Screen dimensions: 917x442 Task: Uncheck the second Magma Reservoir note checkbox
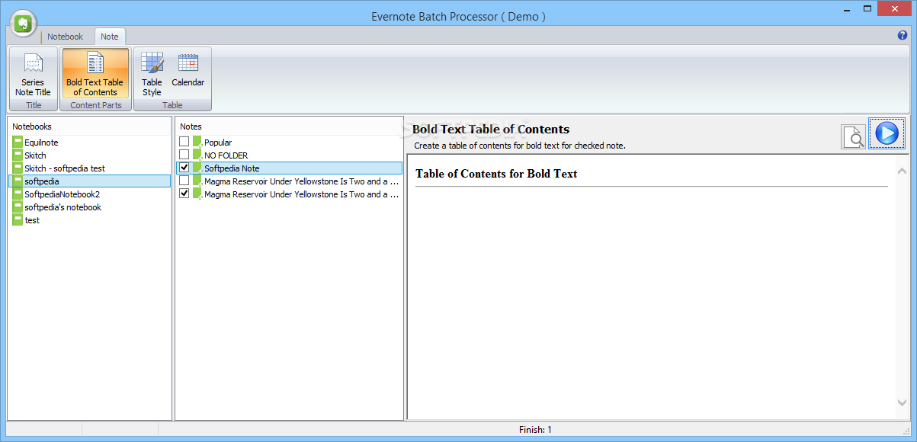tap(184, 194)
